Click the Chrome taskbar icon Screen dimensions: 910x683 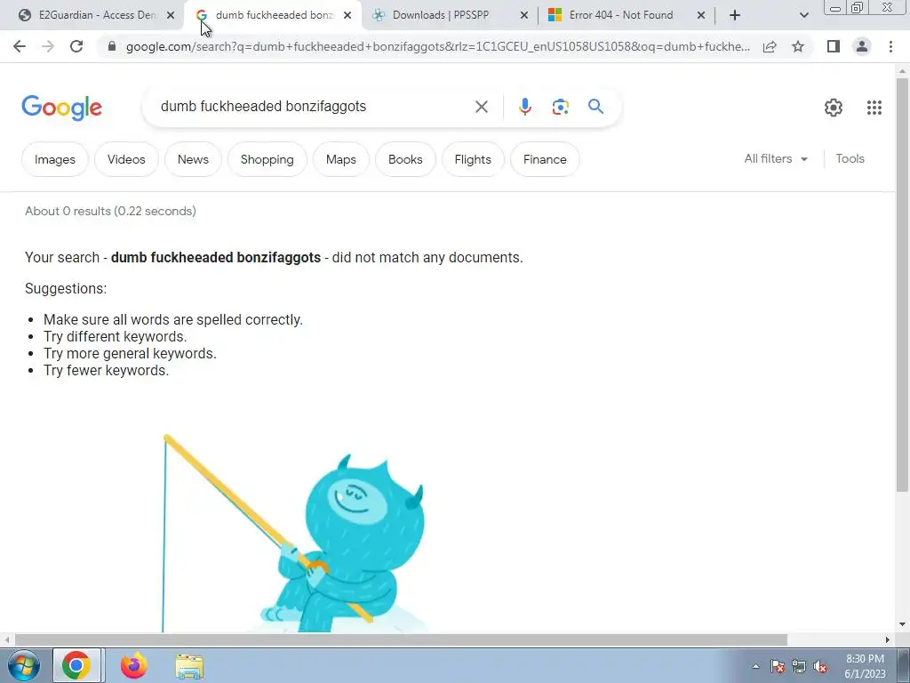(76, 665)
